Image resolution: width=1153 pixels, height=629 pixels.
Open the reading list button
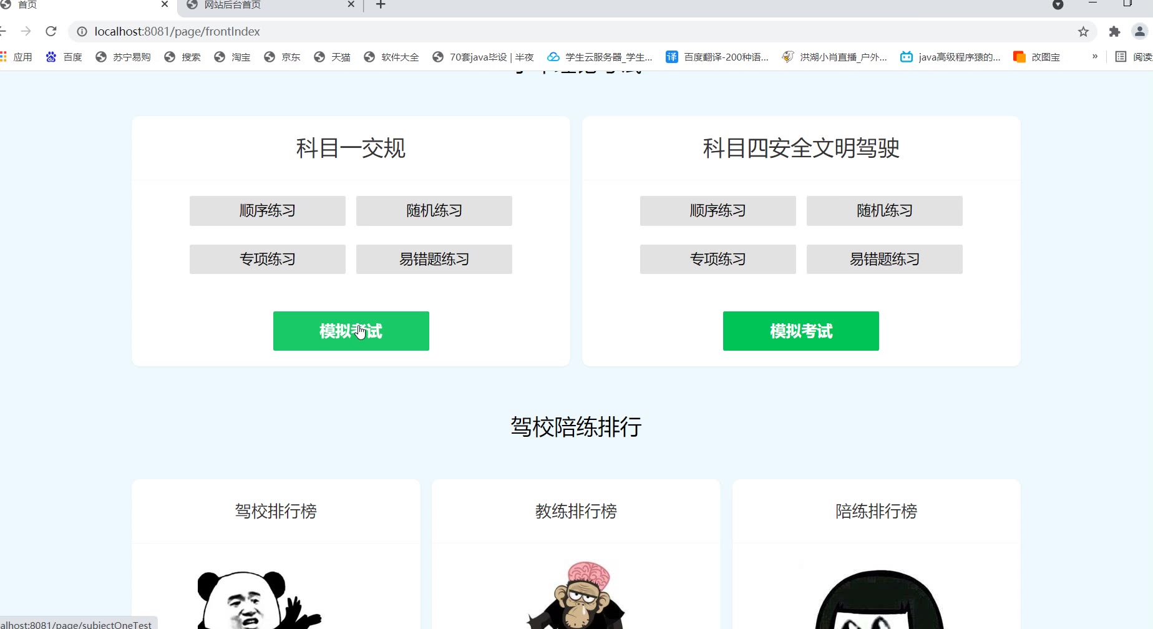click(1134, 57)
